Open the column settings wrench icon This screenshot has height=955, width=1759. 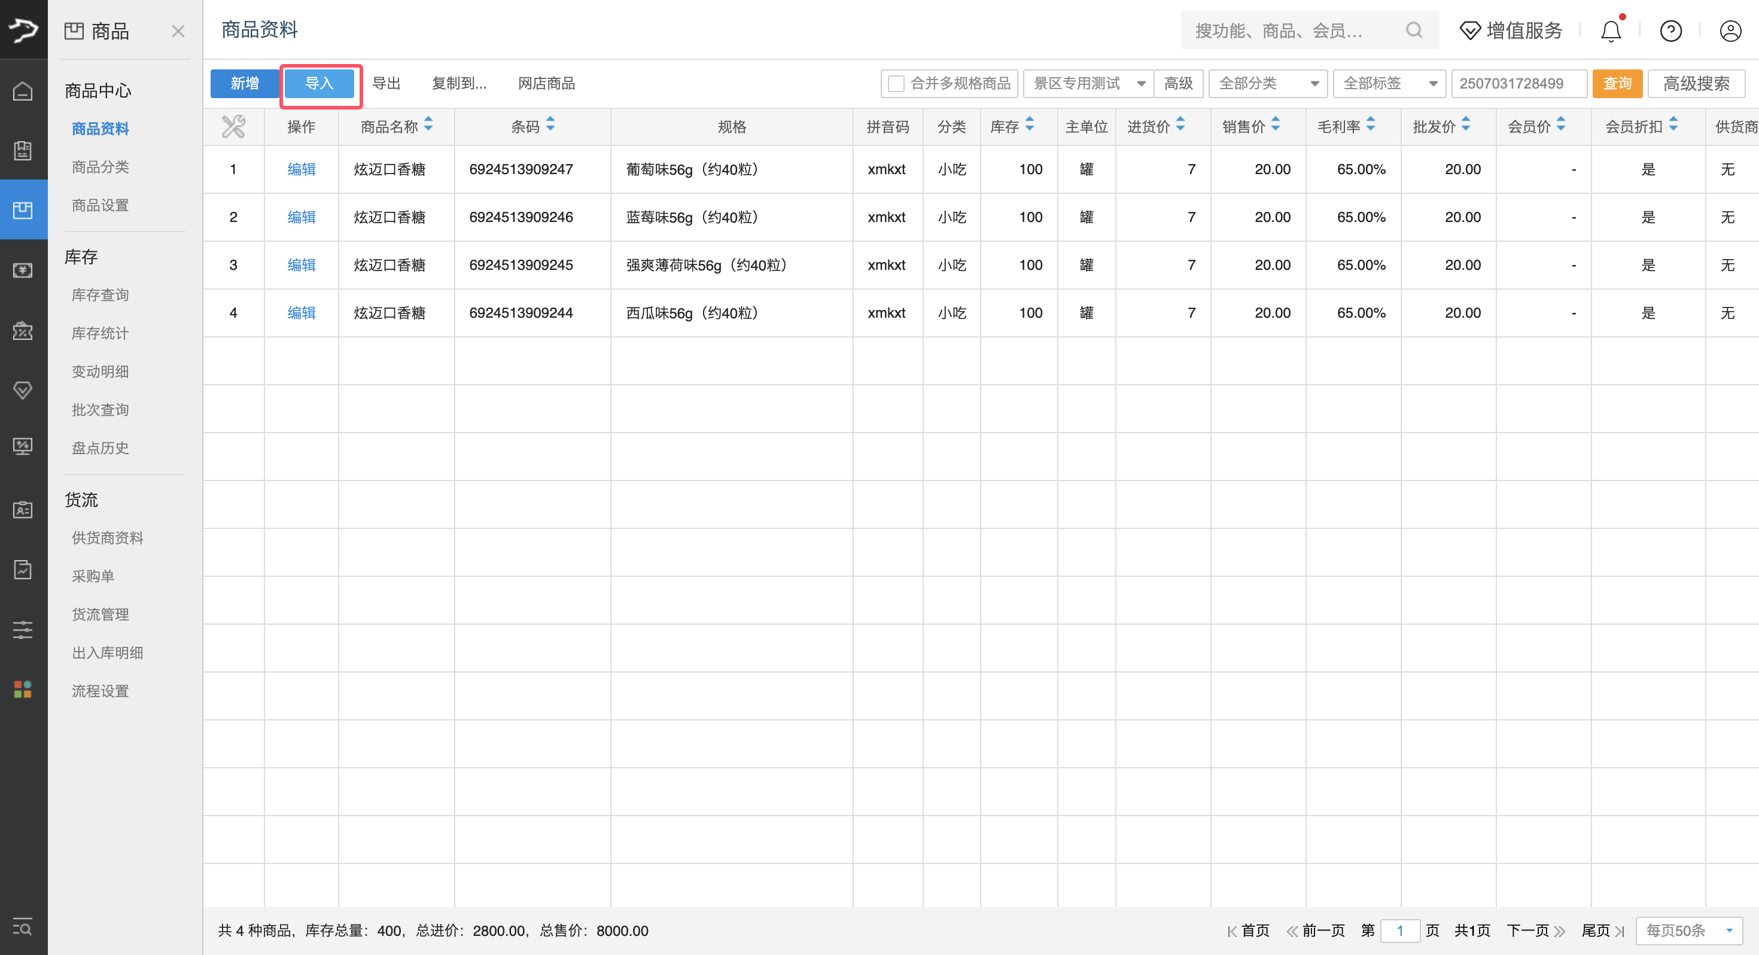[233, 126]
